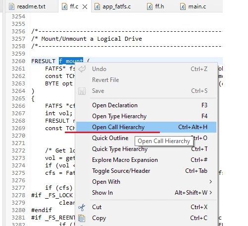Click the scissors cut icon
Screen dimensions: 248x226
(x=82, y=207)
